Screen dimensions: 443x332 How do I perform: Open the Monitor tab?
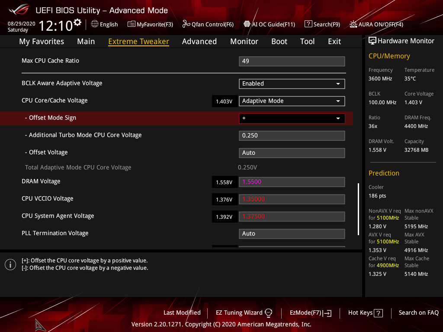click(244, 41)
